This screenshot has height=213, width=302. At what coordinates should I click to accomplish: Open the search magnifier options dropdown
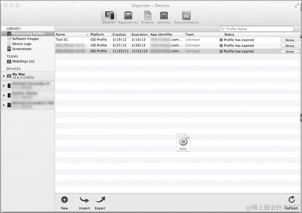(x=222, y=29)
